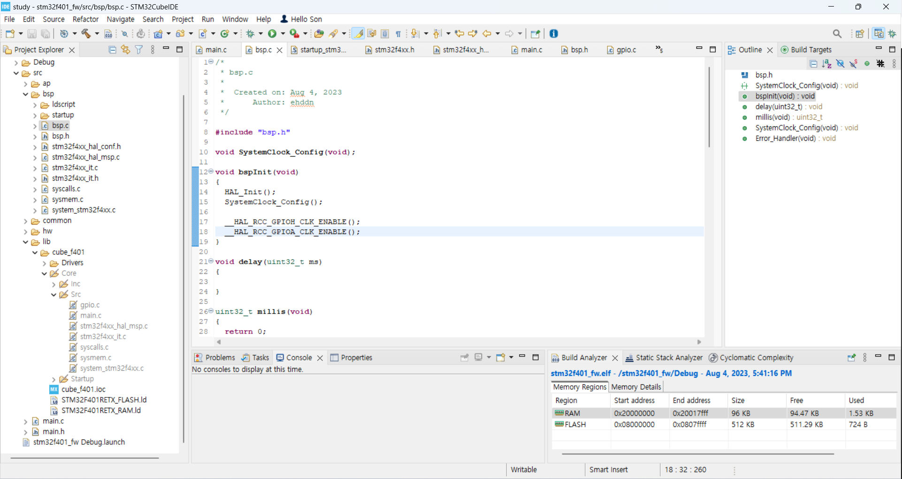Click the Save toolbar icon

(32, 34)
